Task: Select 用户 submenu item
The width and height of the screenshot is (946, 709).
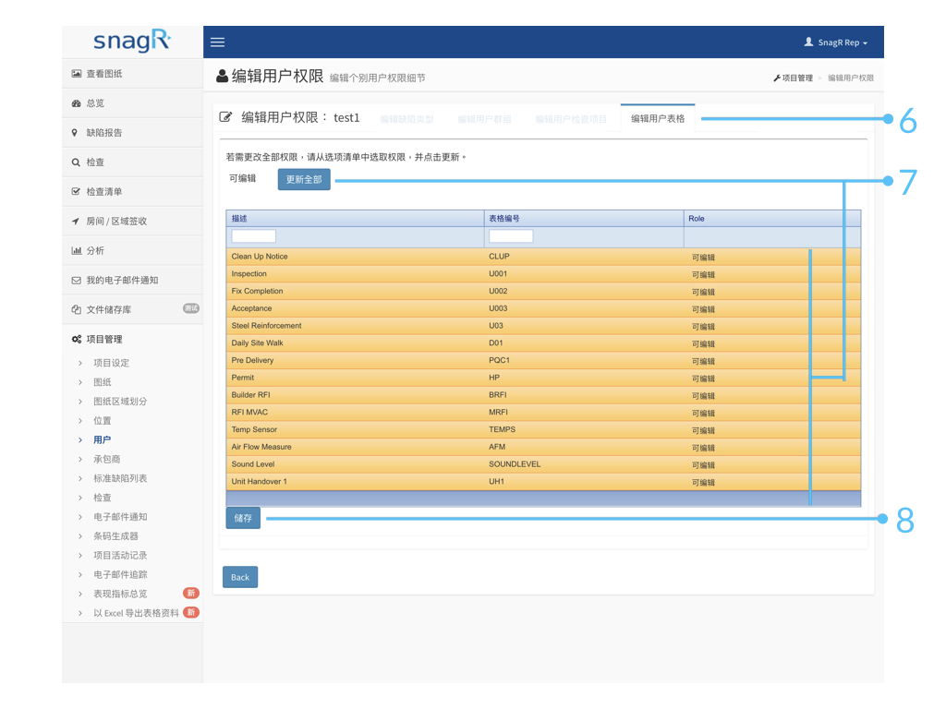Action: click(x=102, y=440)
